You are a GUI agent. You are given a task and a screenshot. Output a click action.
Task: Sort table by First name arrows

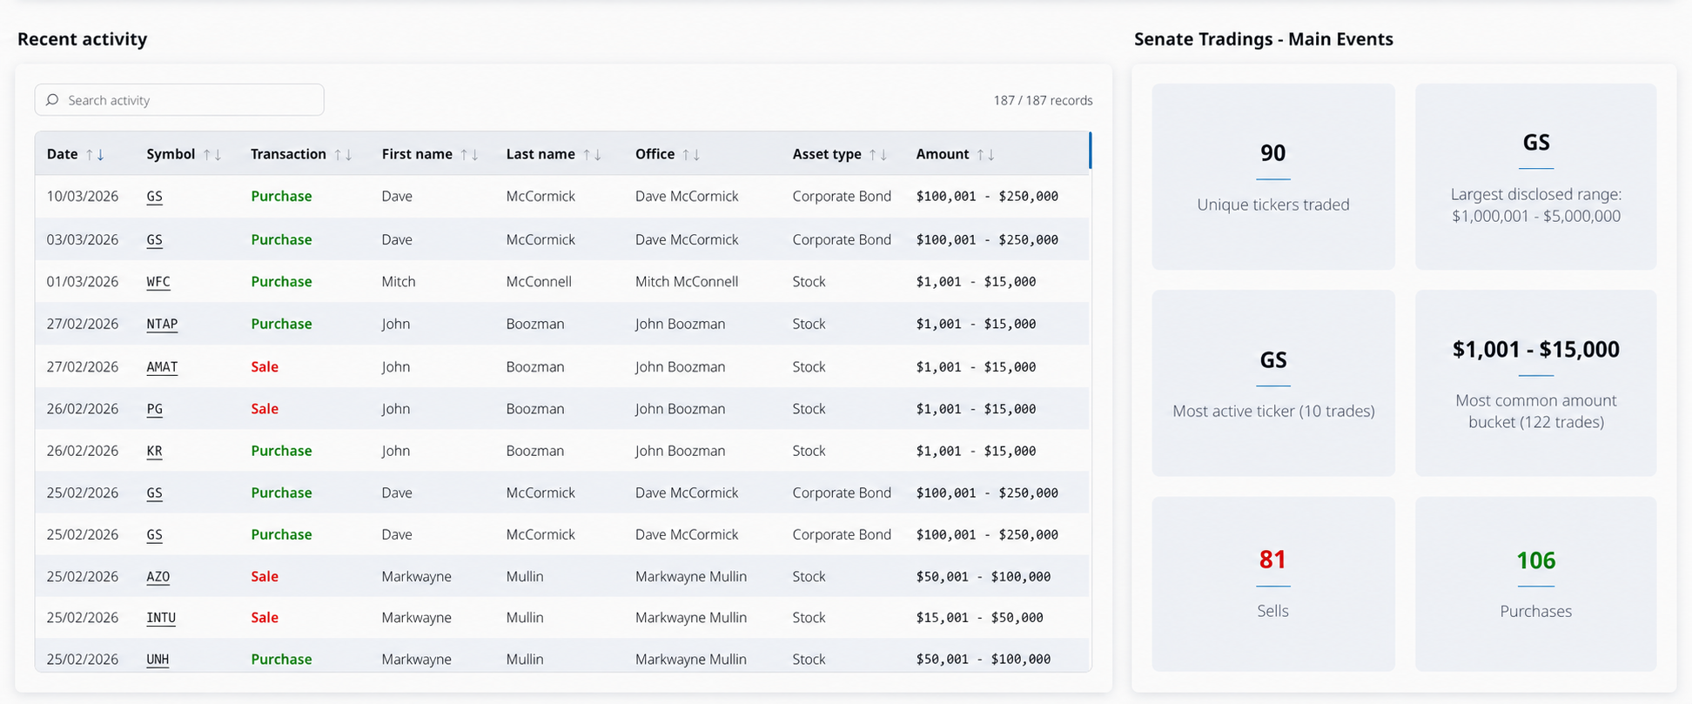click(470, 154)
